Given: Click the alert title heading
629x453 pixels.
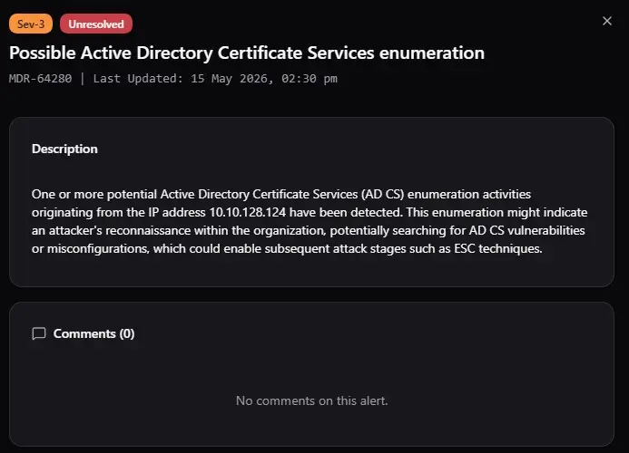Looking at the screenshot, I should tap(247, 53).
